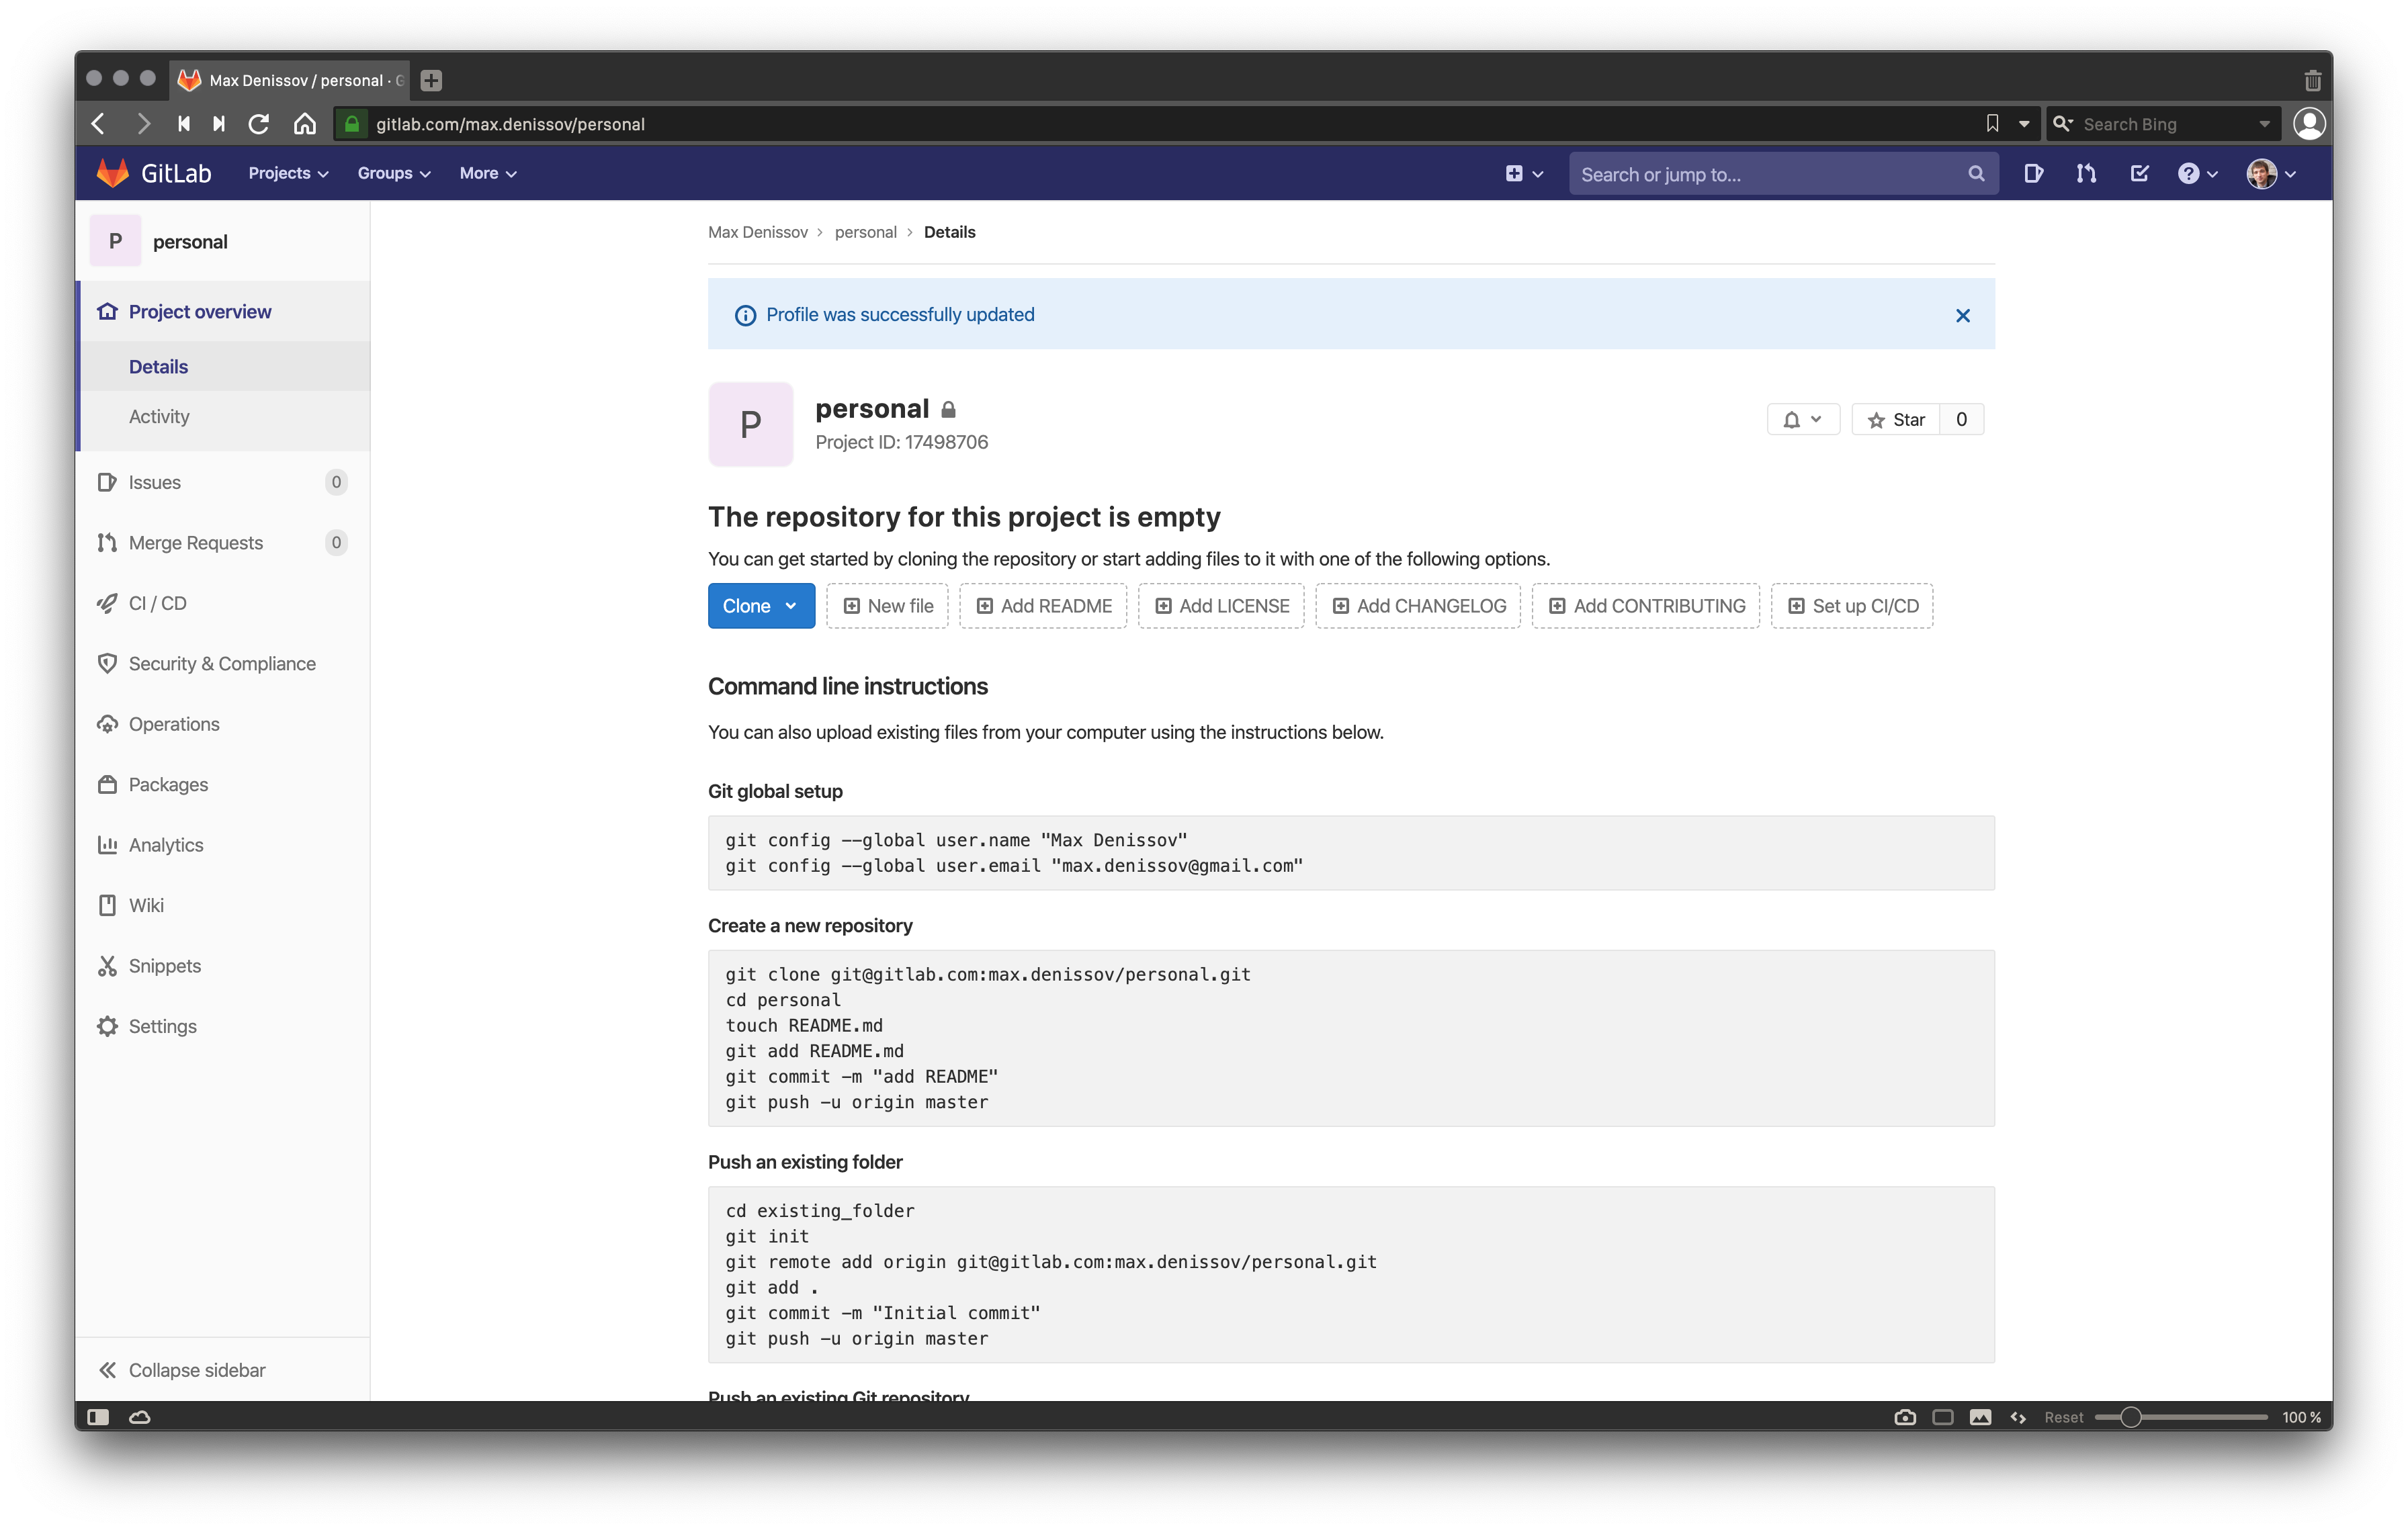Open the Help dropdown
The image size is (2408, 1530).
(2197, 174)
